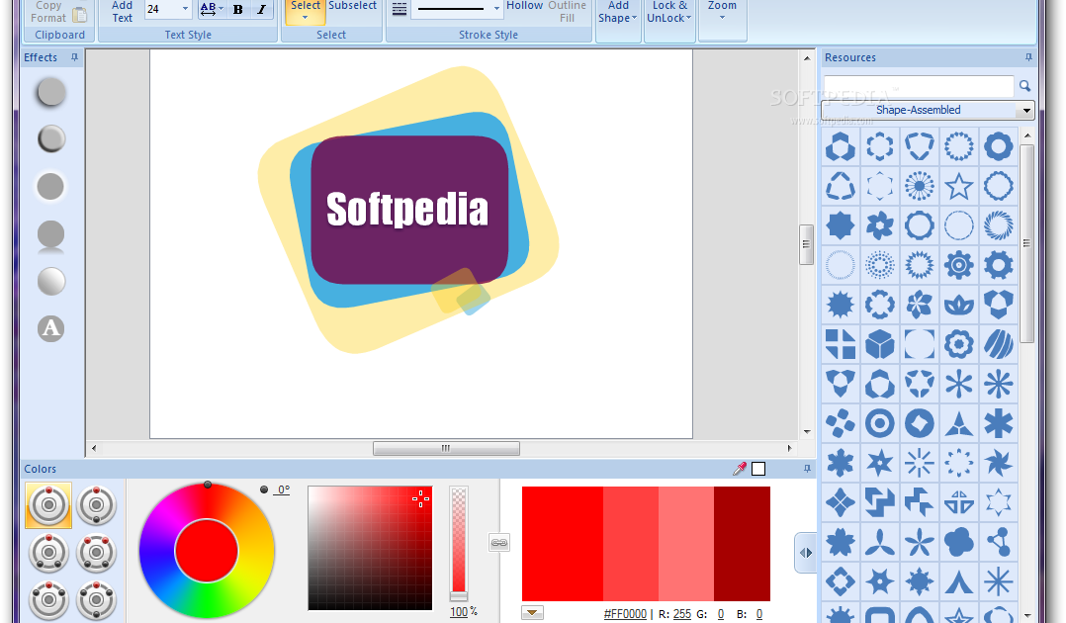
Task: Click the #FF0000 hex value
Action: 625,613
